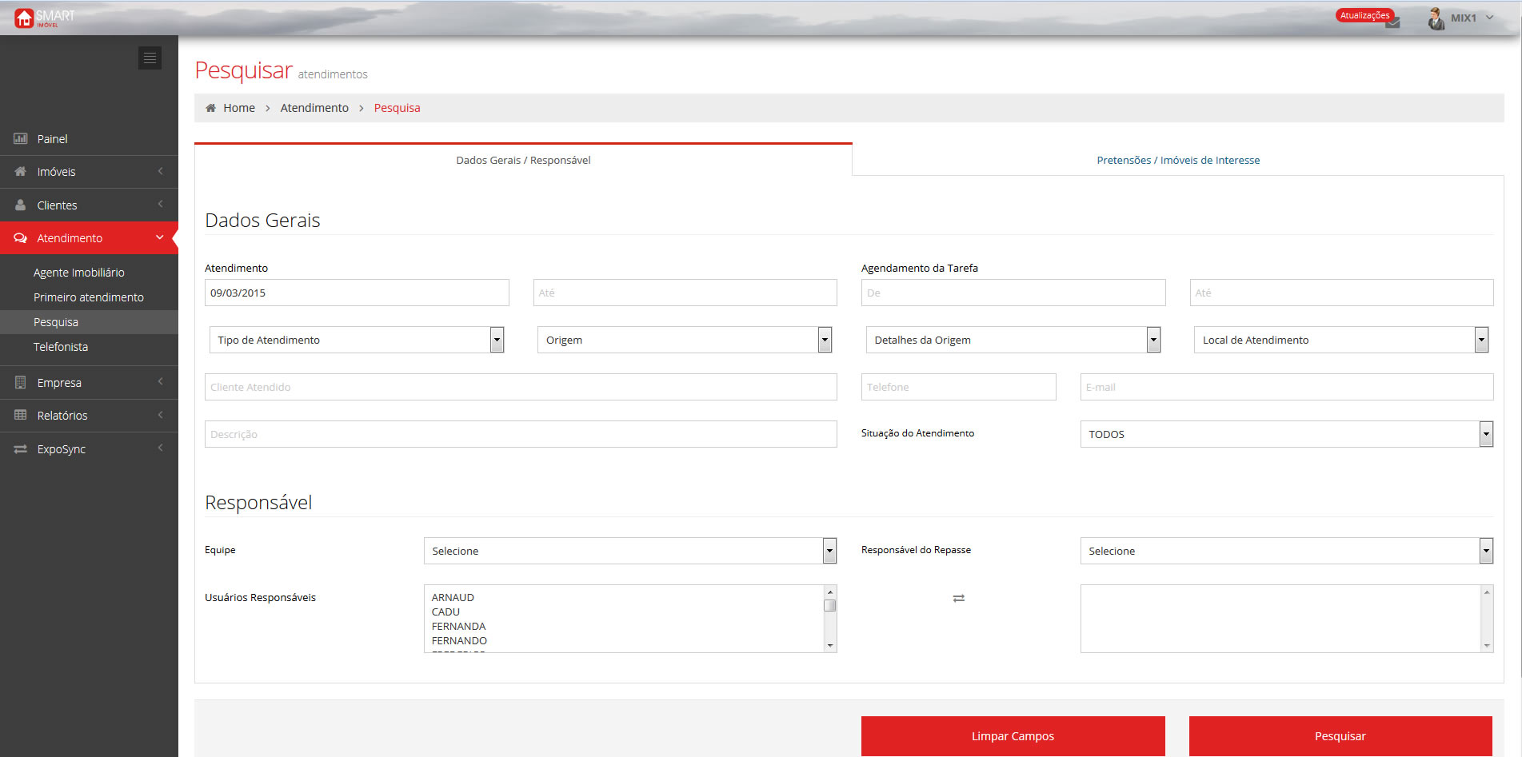This screenshot has height=757, width=1522.
Task: Switch to Pretensões / Imóveis de Interesse tab
Action: point(1177,160)
